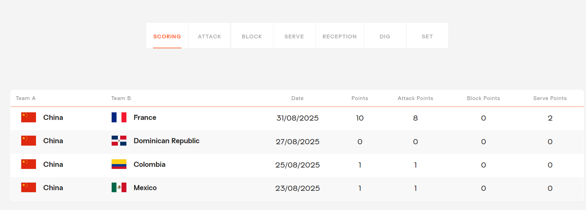Go to the Dig tab
Viewport: 586px width, 210px height.
385,36
